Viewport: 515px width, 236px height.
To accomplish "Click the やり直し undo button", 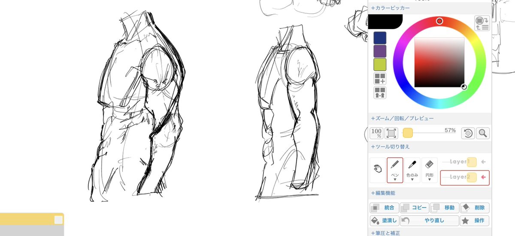I will click(x=430, y=221).
